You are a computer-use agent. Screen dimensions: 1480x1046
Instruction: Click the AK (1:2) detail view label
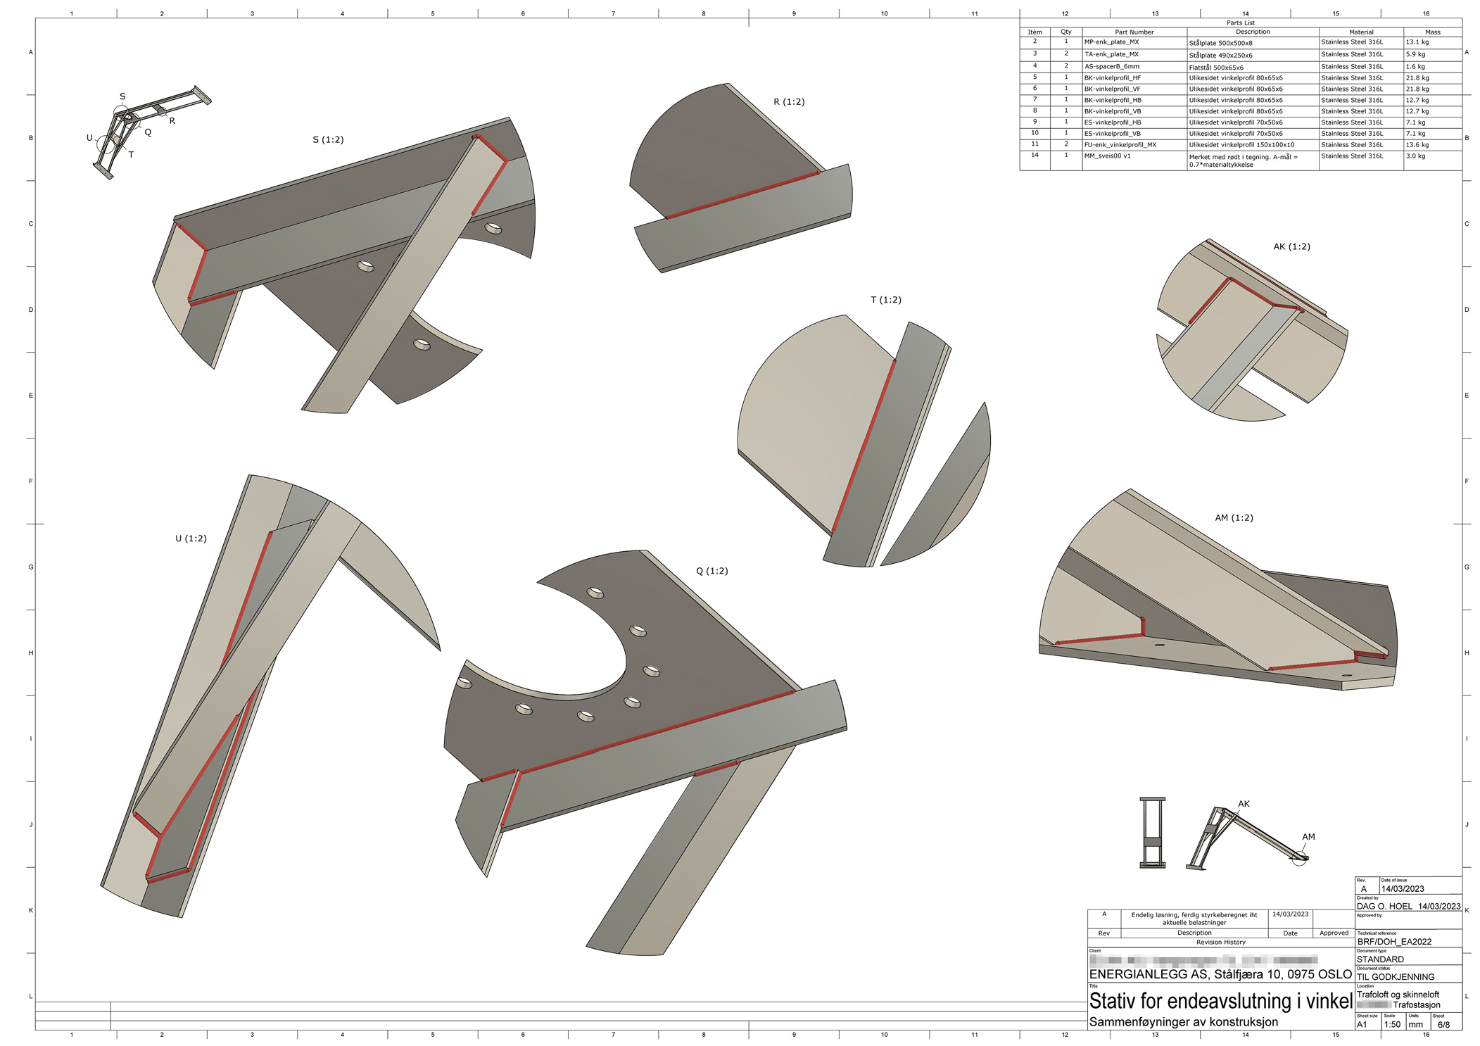tap(1291, 247)
